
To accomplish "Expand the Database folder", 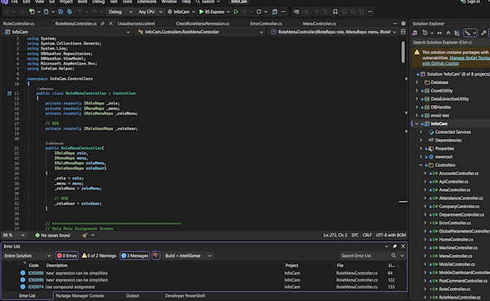I will [417, 82].
